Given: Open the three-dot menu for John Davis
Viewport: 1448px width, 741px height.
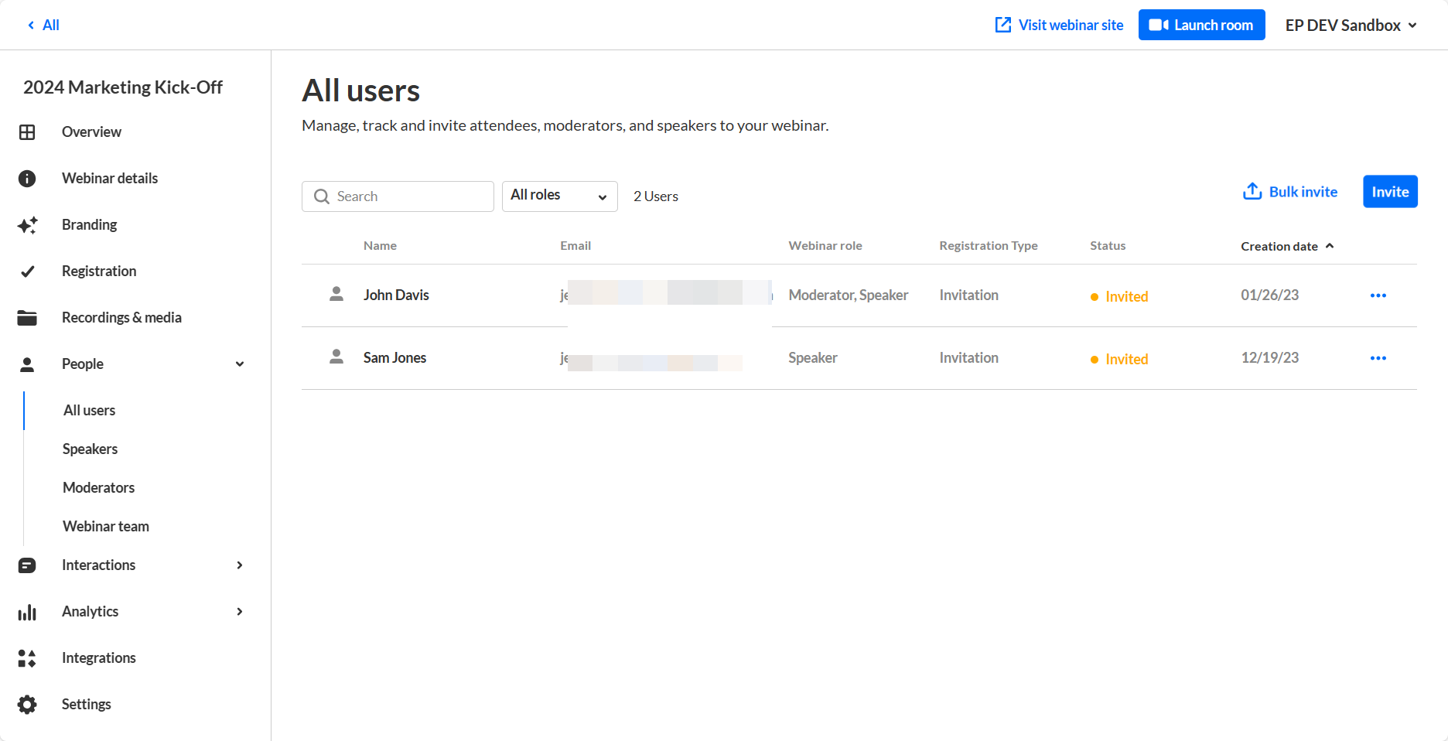Looking at the screenshot, I should point(1378,295).
